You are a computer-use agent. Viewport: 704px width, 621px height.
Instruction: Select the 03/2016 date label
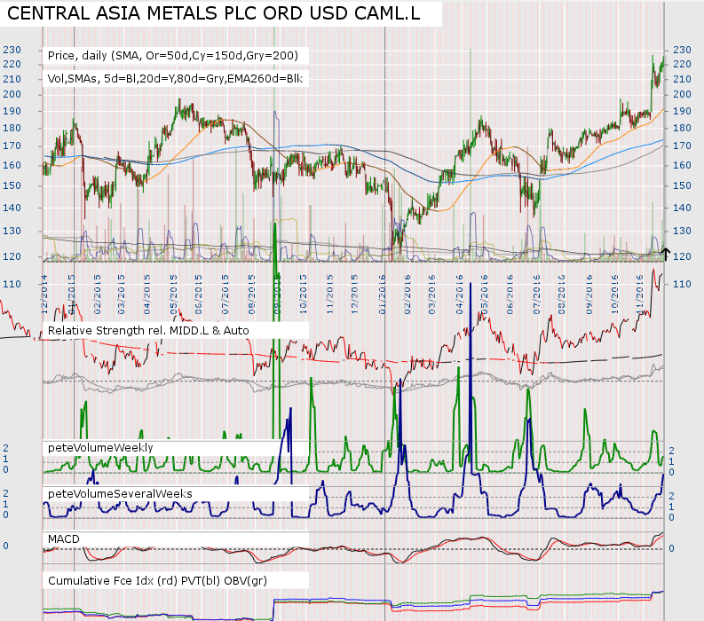(x=432, y=295)
